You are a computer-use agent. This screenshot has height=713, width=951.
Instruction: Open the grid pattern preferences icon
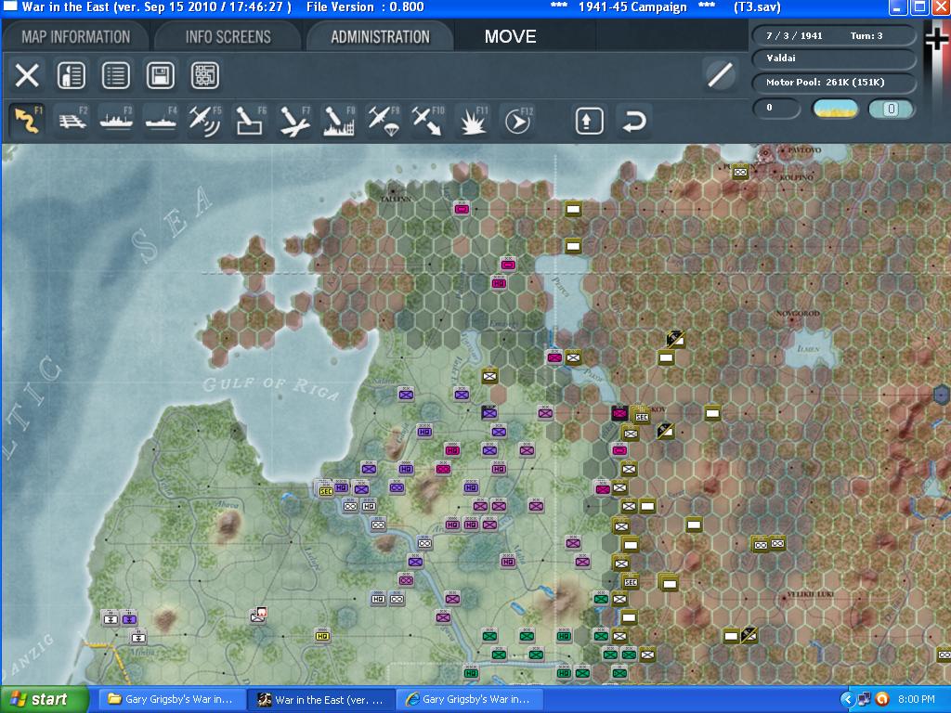pos(205,76)
